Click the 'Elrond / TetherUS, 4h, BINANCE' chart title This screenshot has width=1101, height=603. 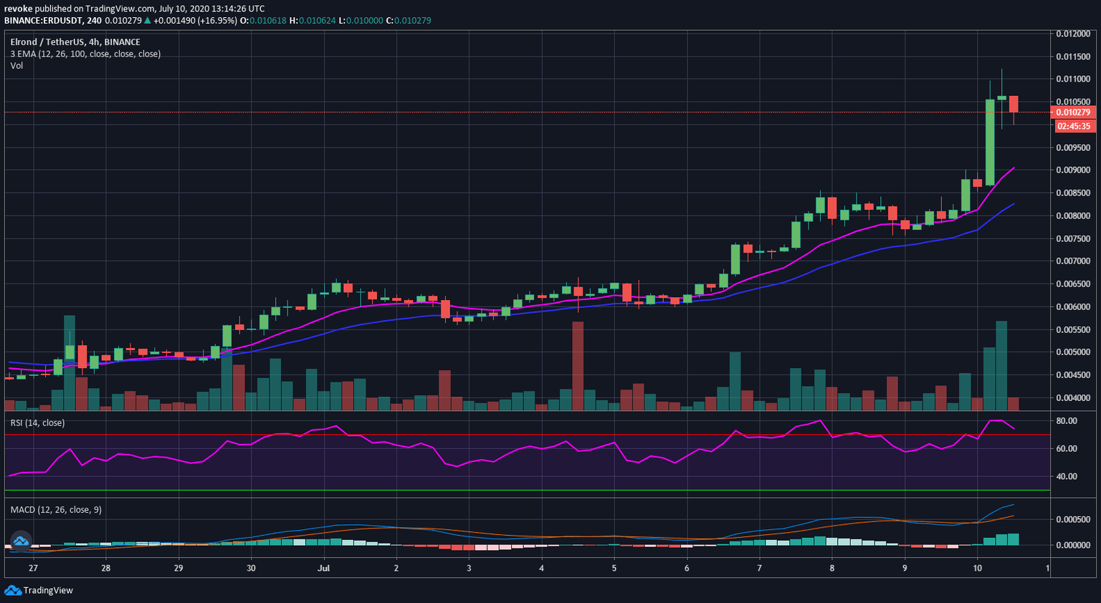(x=75, y=42)
